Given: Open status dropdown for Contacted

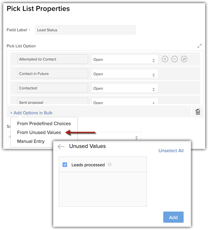Looking at the screenshot, I should click(125, 88).
